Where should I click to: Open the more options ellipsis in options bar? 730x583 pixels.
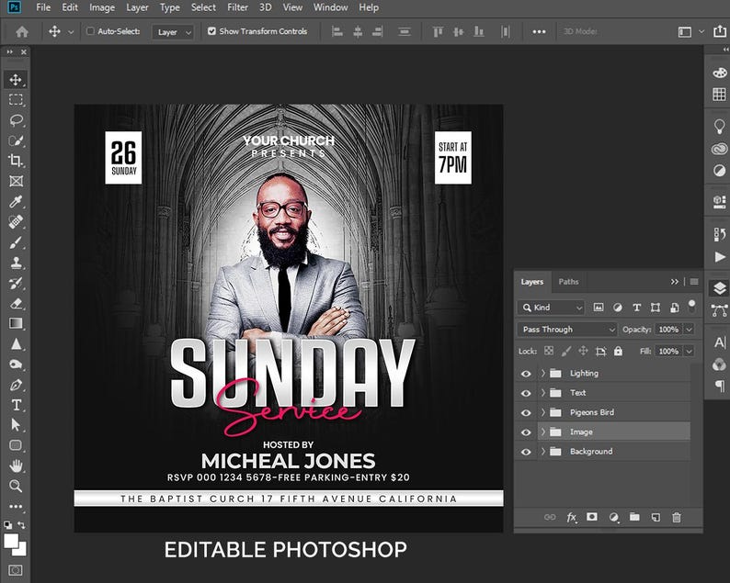coord(539,31)
